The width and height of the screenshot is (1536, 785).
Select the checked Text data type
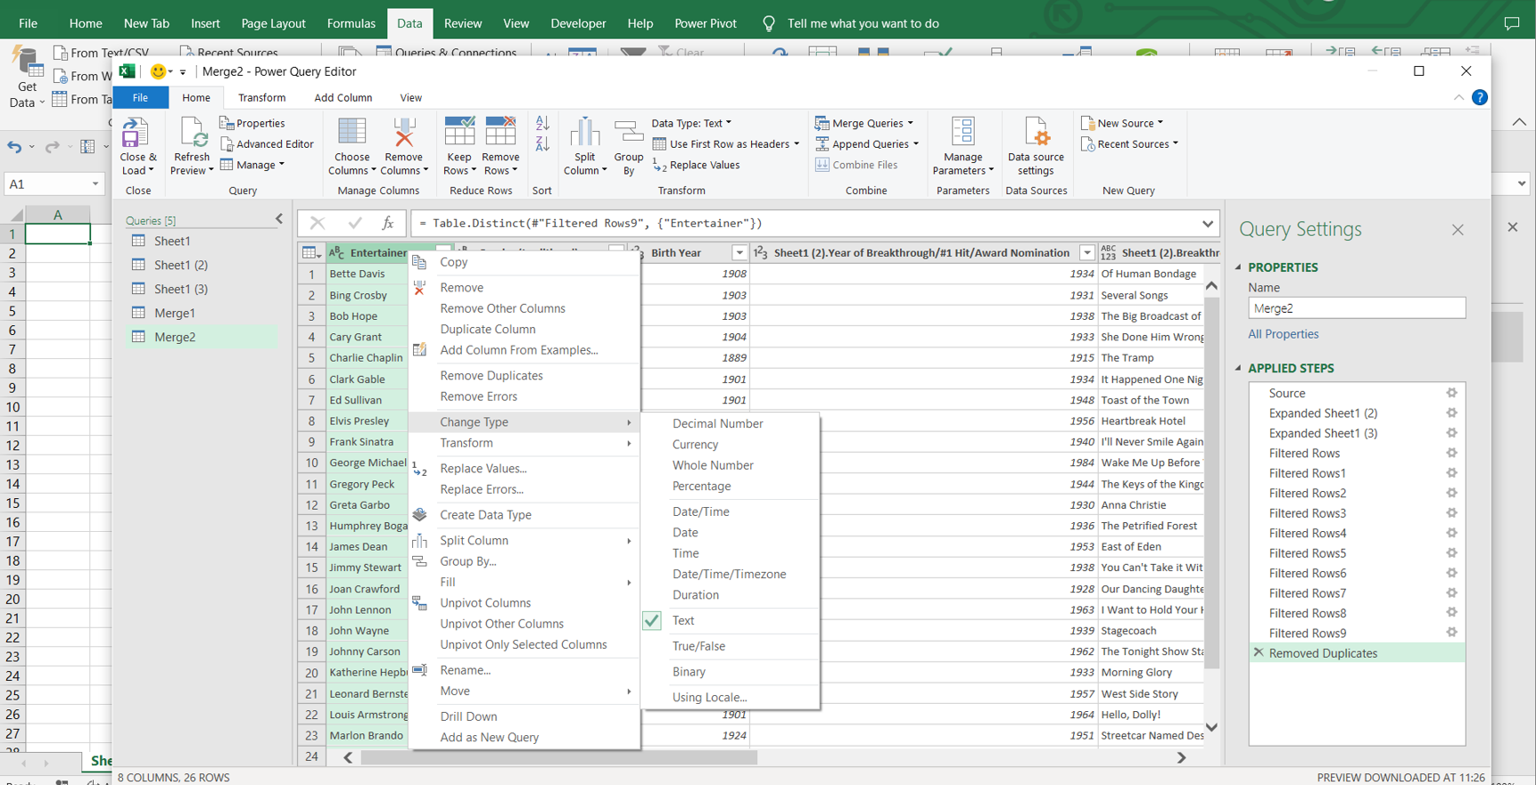click(683, 620)
